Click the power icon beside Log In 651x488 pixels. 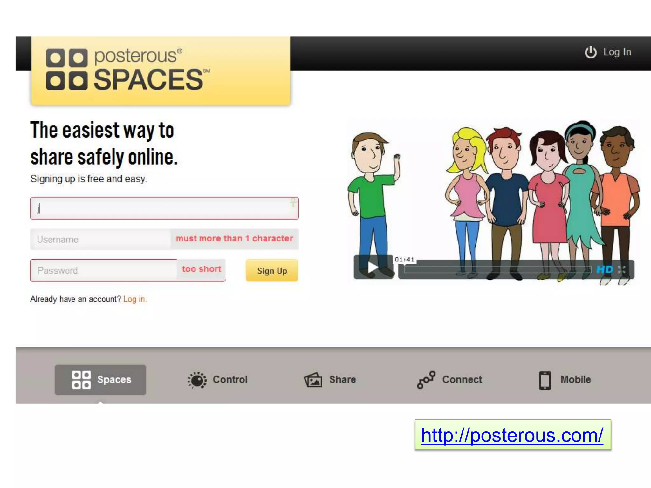click(591, 52)
